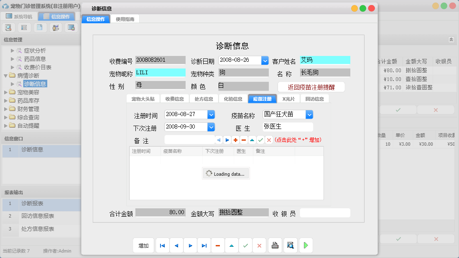Screen dimensions: 459x258
Task: Click the 增加 button on bottom toolbar
Action: (x=143, y=245)
